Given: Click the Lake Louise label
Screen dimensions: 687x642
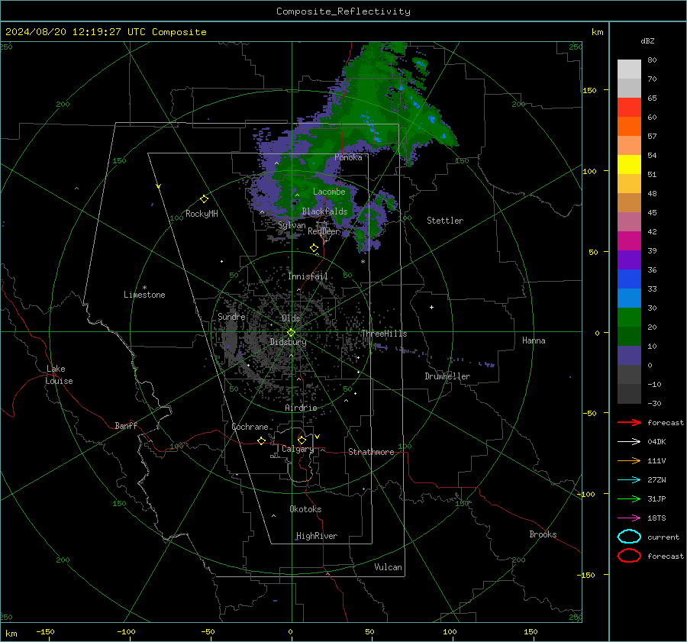Looking at the screenshot, I should (59, 375).
